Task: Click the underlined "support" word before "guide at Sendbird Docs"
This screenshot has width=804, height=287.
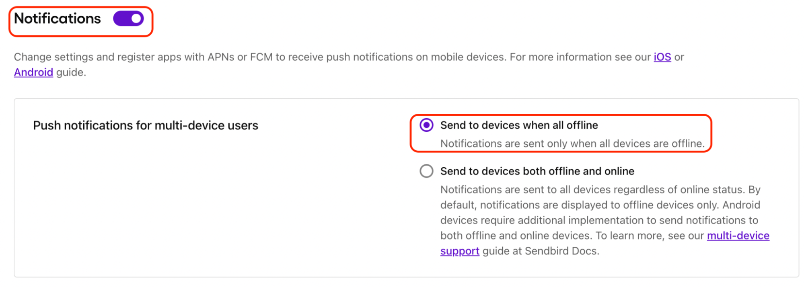Action: (x=460, y=251)
